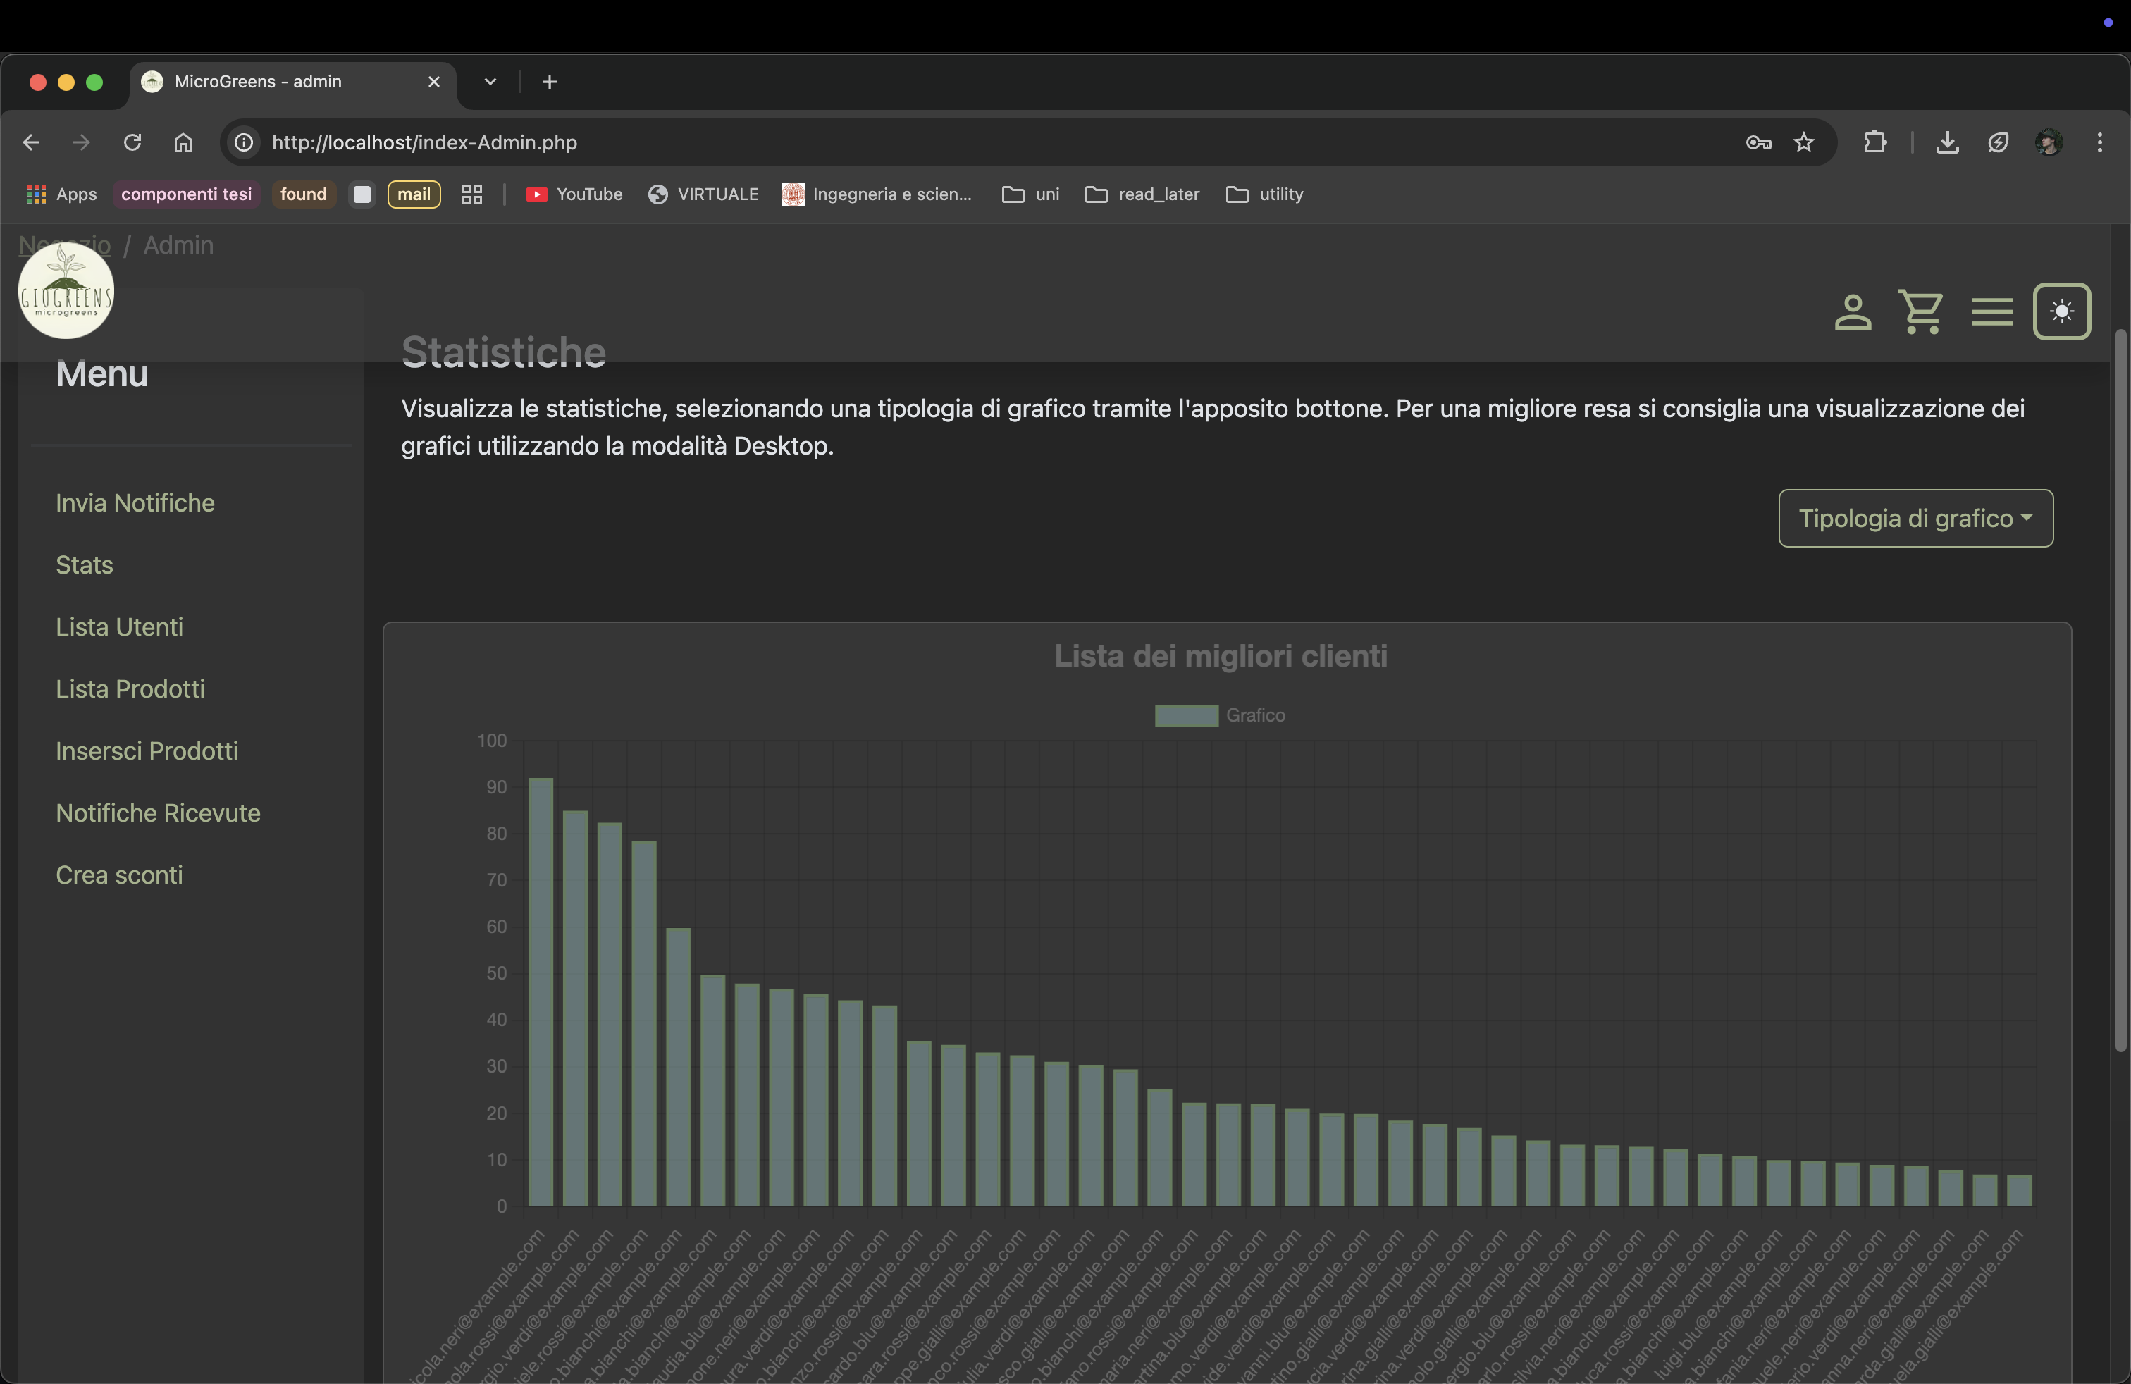
Task: Expand Tipologia di grafico dropdown
Action: pos(1915,519)
